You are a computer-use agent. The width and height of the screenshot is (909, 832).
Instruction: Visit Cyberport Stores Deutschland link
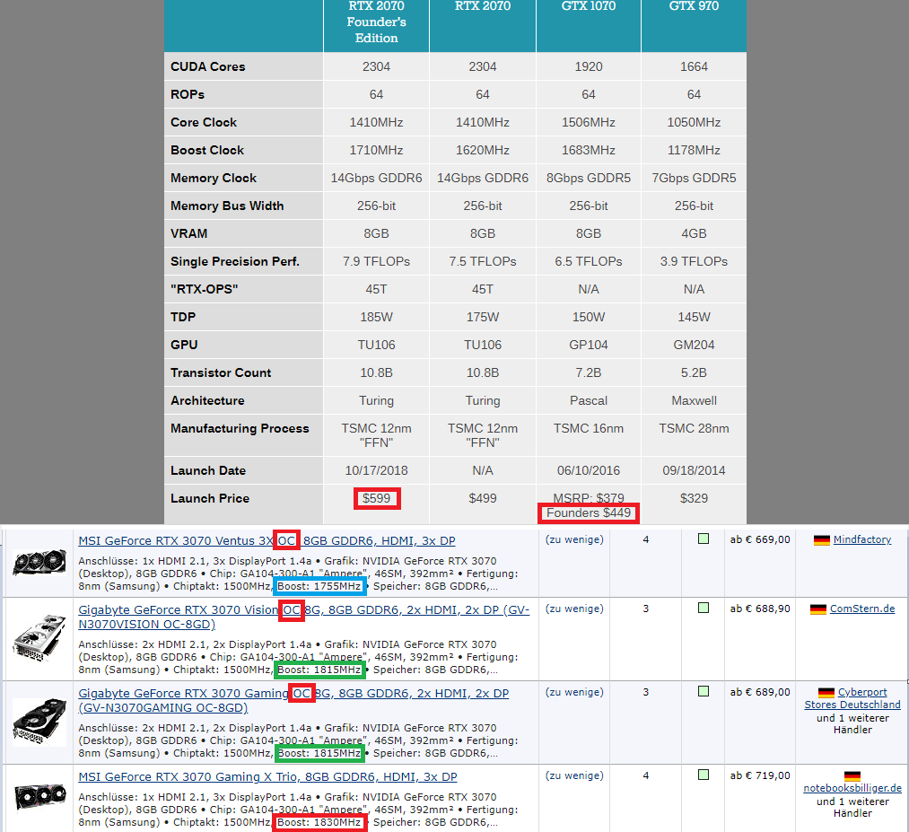pyautogui.click(x=852, y=698)
